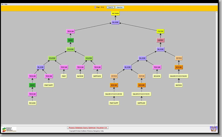Select the SQL081211223116220 index node
The width and height of the screenshot is (222, 137).
point(179,76)
